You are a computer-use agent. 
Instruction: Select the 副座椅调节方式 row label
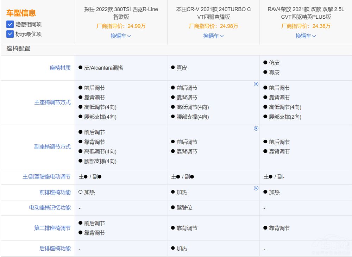(x=52, y=147)
